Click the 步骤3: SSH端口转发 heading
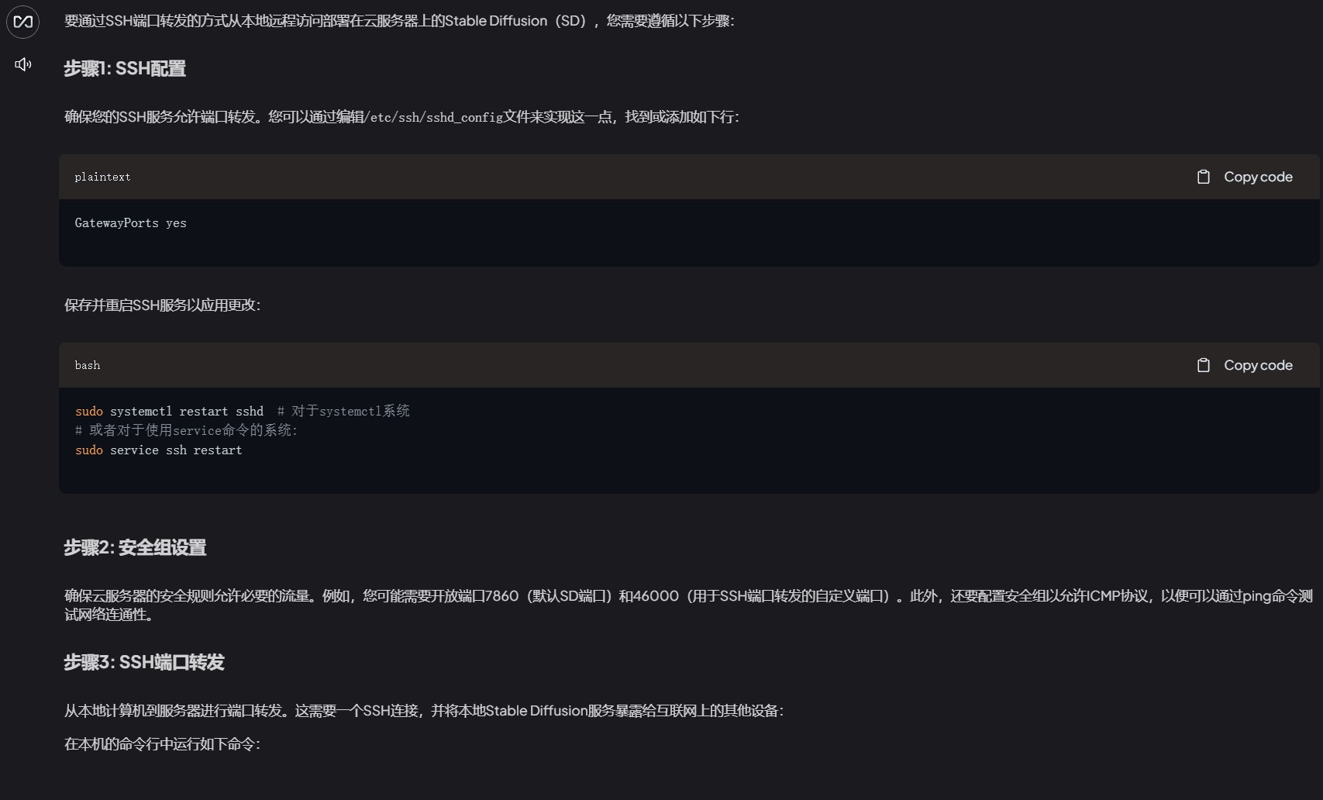The width and height of the screenshot is (1323, 800). pyautogui.click(x=144, y=663)
